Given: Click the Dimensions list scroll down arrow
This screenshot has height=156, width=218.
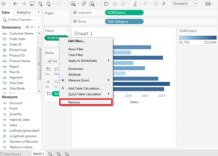Looking at the screenshot, I should (x=39, y=91).
